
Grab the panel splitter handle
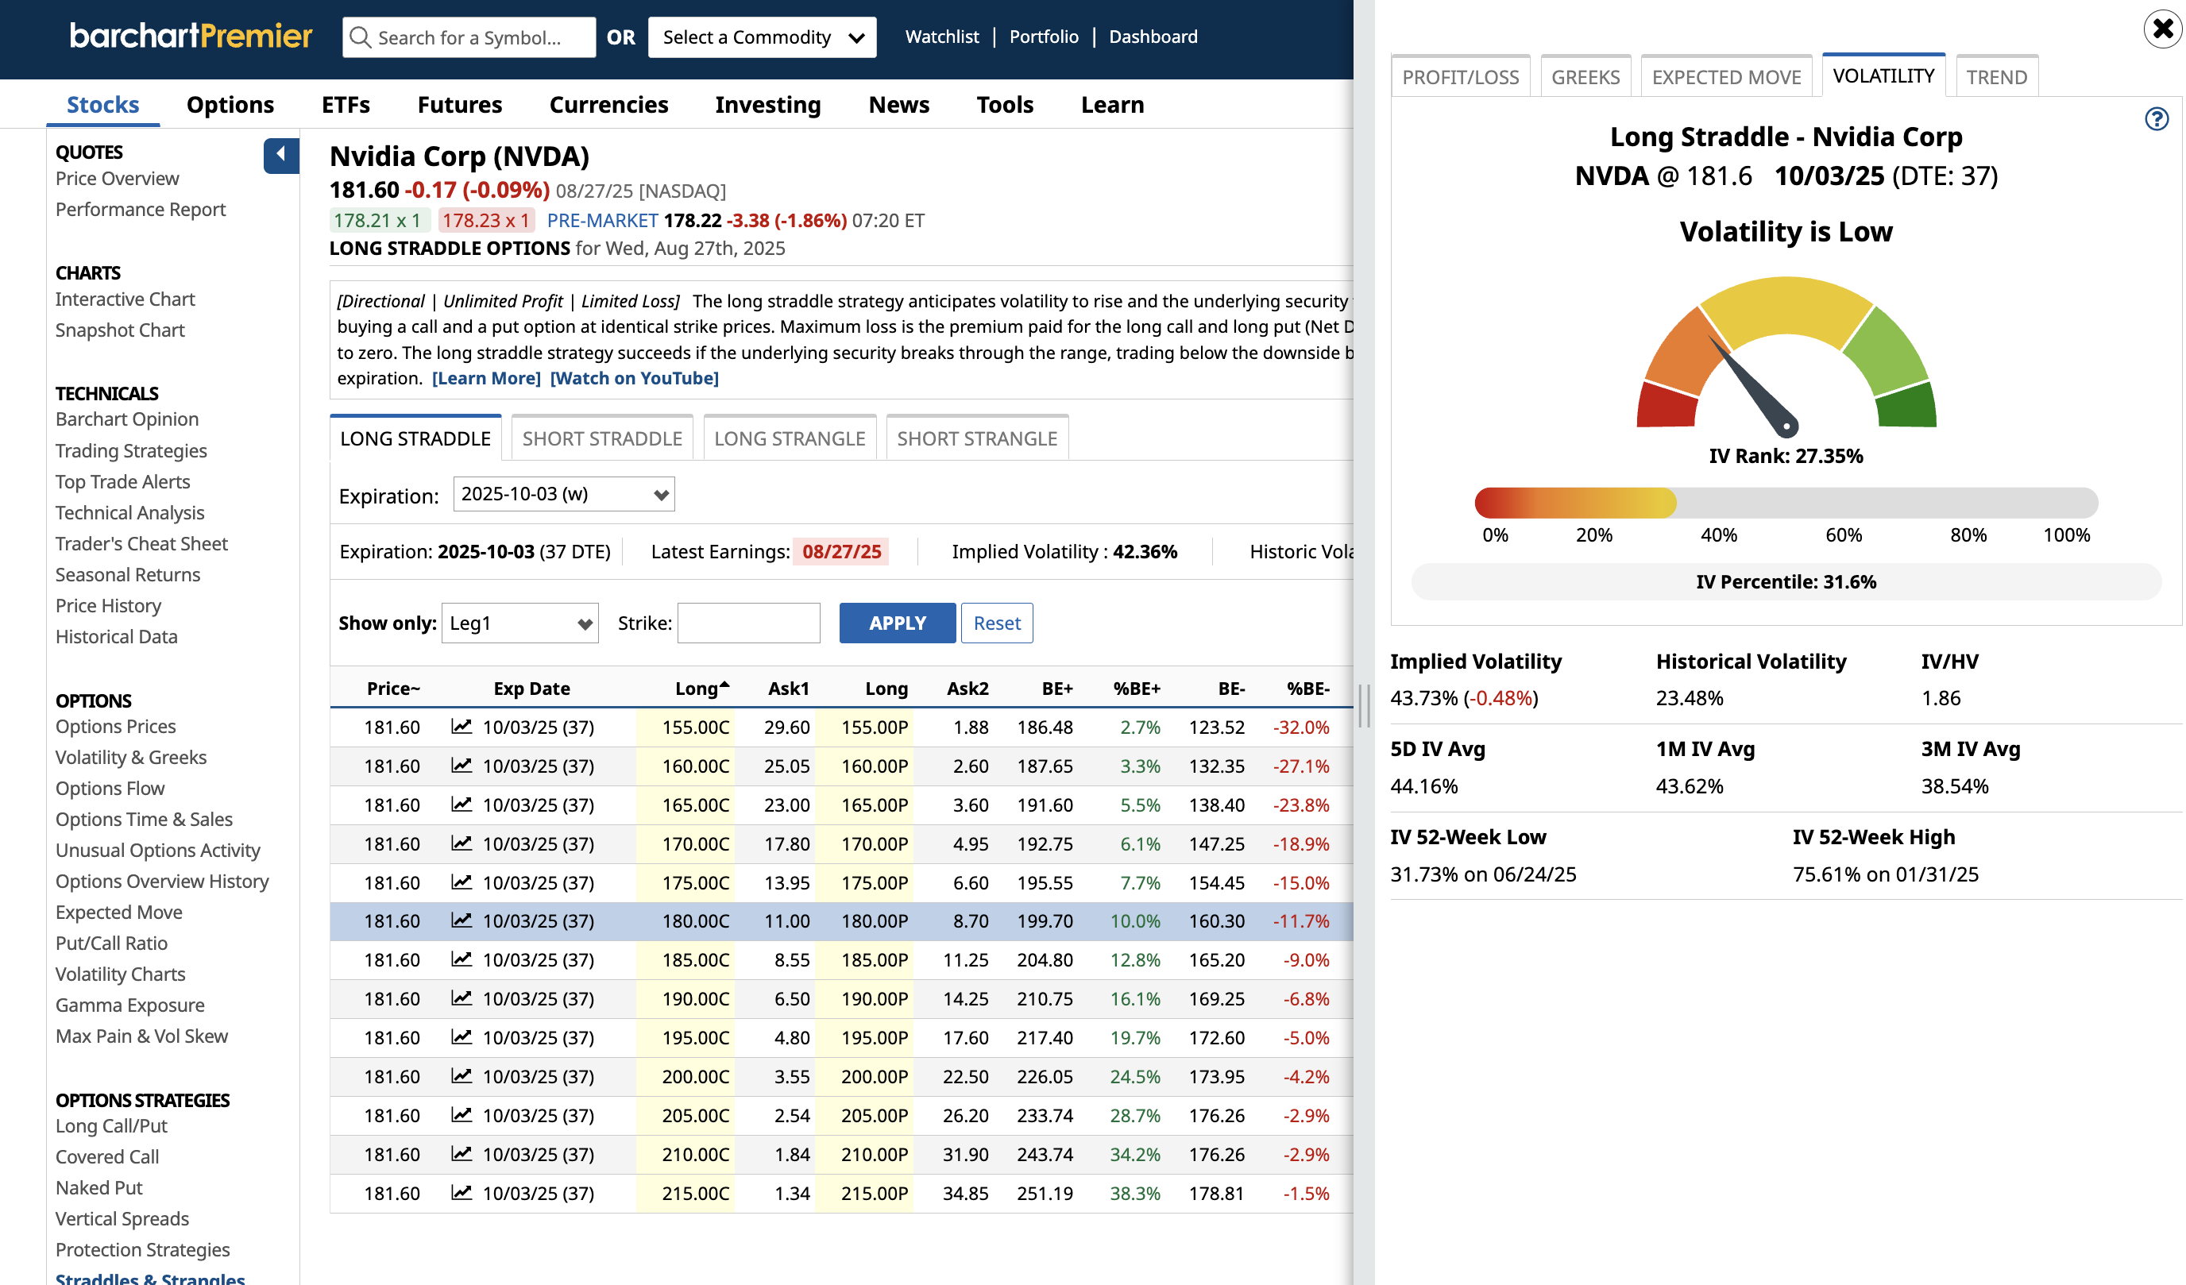click(1365, 706)
